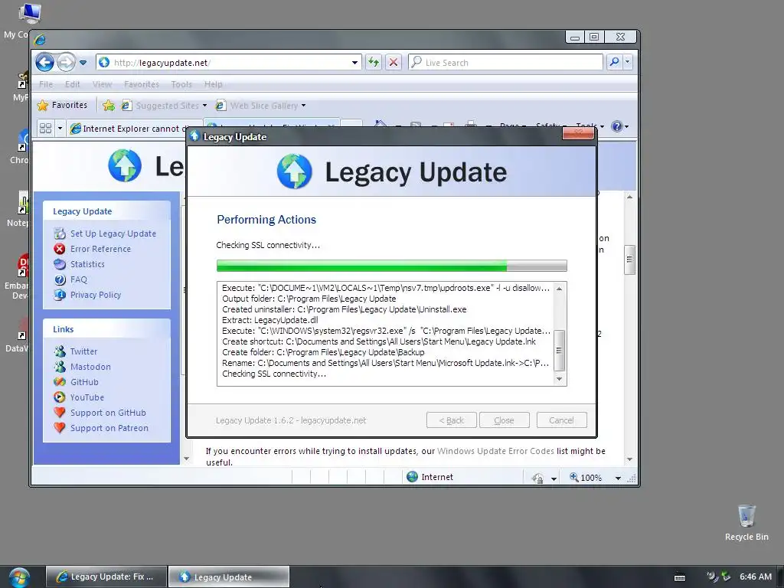Open the Tools menu
This screenshot has height=588, width=784.
[181, 84]
